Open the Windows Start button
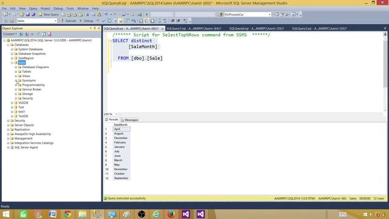Screen dimensions: 389x219 (5, 214)
